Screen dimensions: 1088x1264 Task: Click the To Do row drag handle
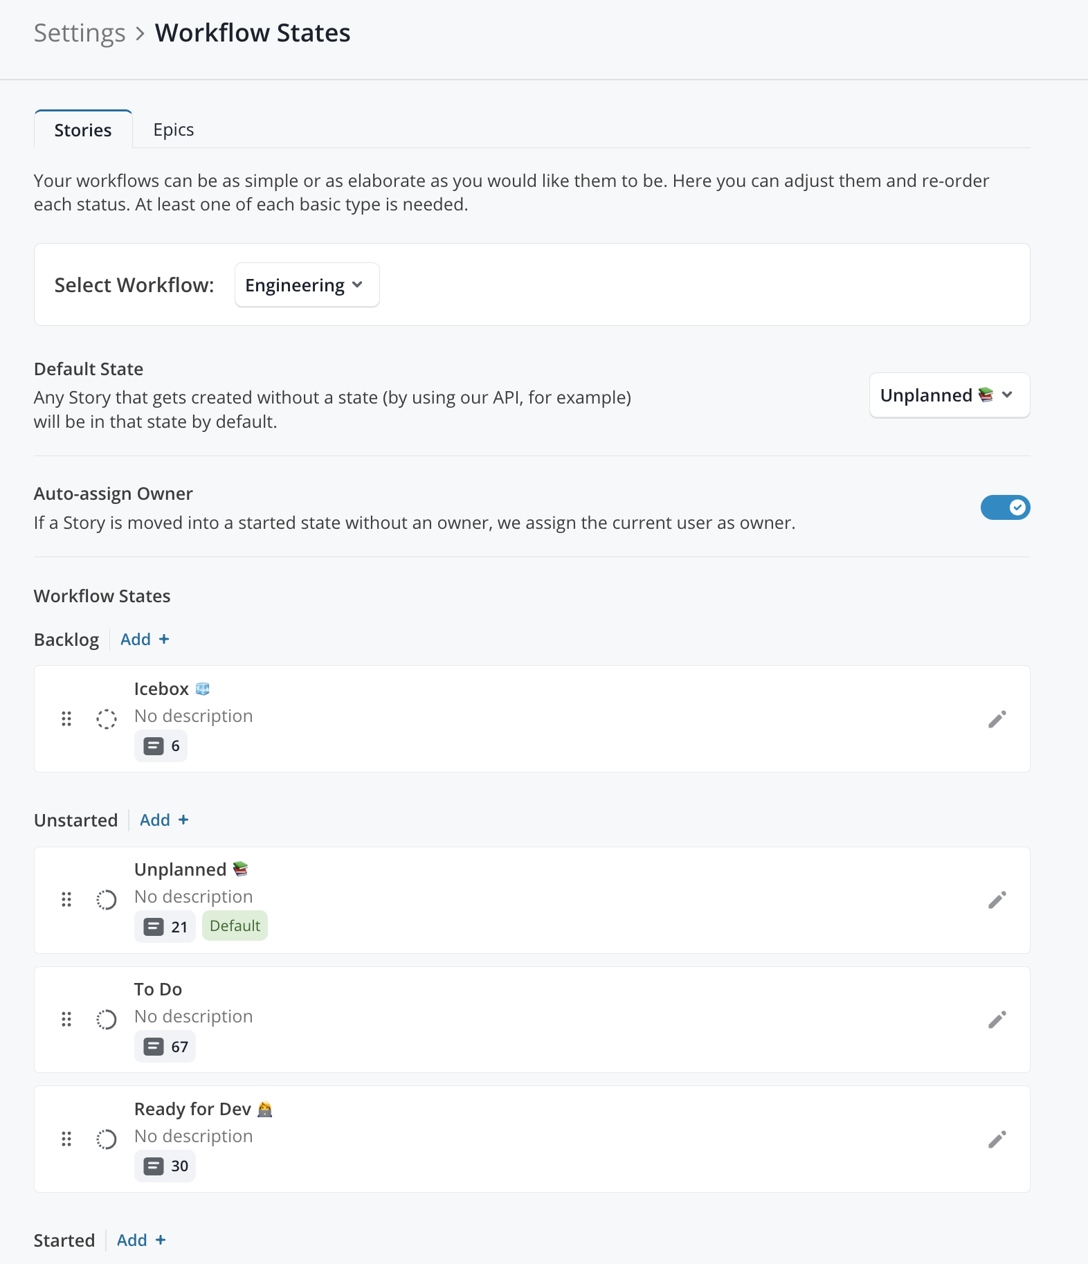66,1020
